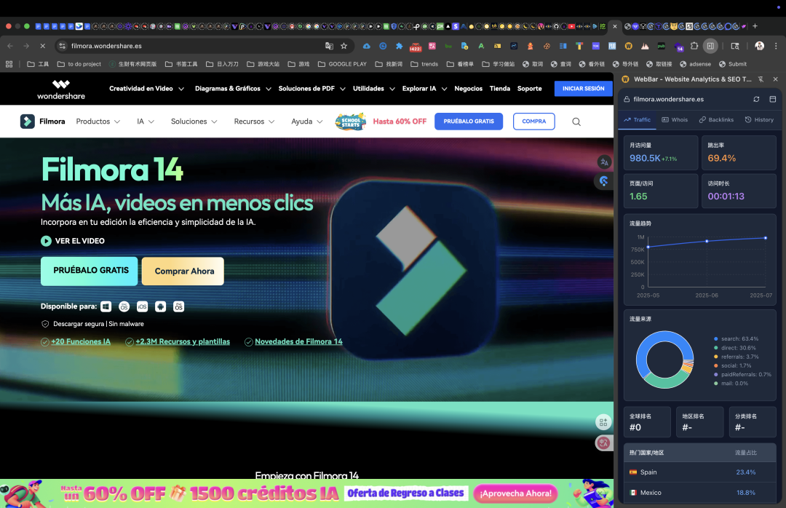786x508 pixels.
Task: Click the School Starts promo badge
Action: pyautogui.click(x=350, y=122)
